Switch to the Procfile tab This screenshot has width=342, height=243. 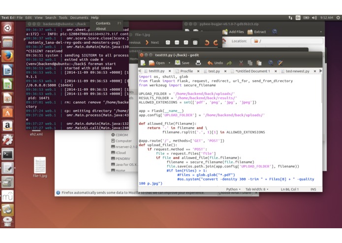coord(187,71)
